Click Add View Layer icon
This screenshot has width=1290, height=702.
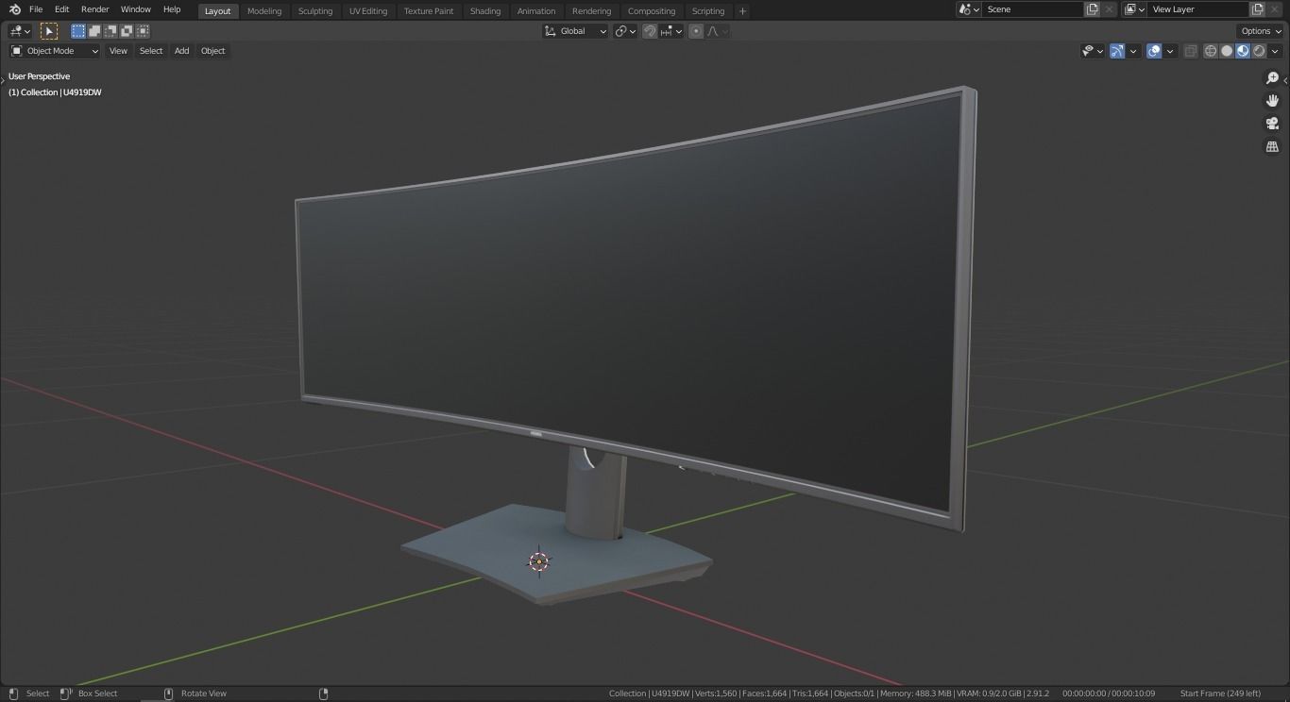click(1257, 9)
